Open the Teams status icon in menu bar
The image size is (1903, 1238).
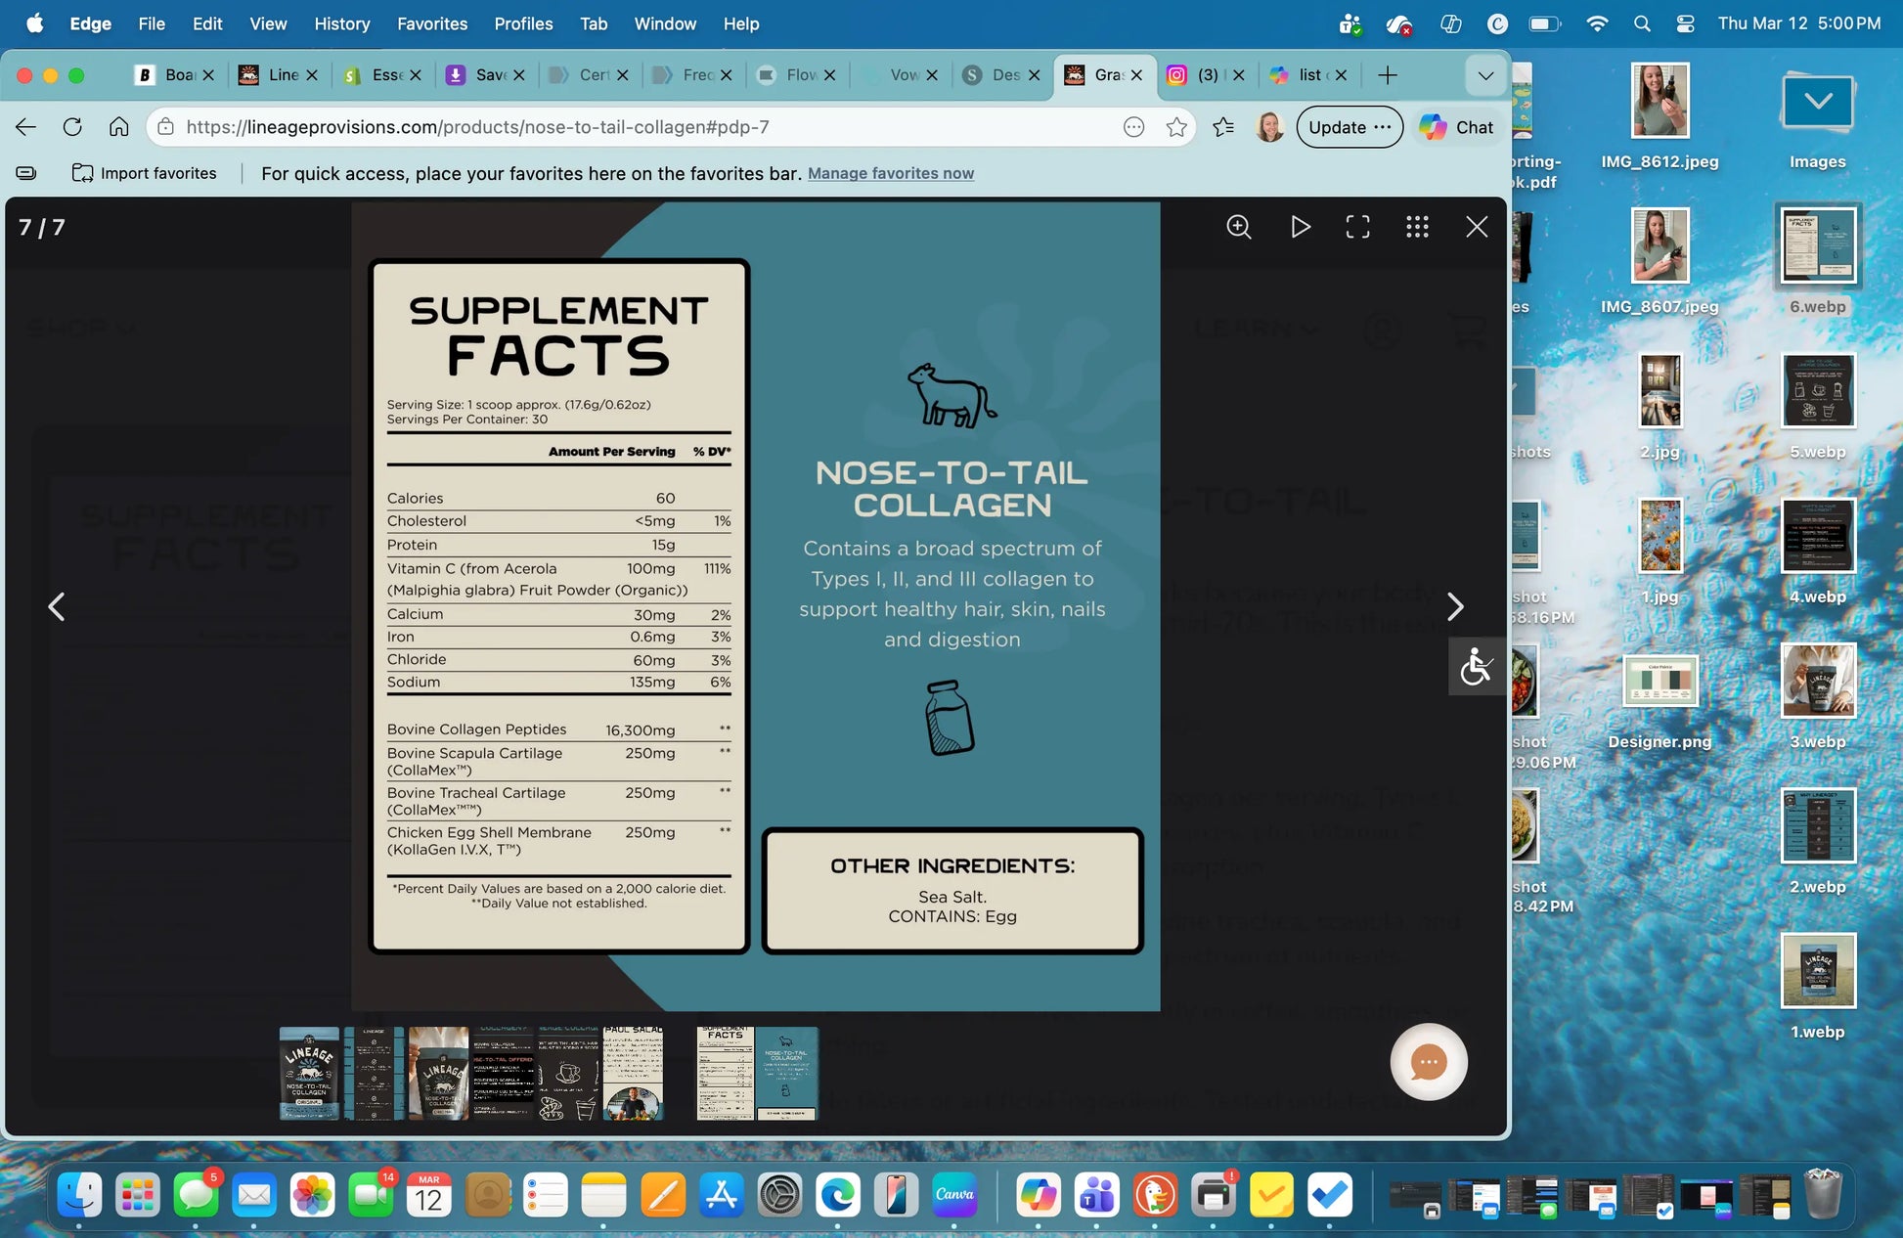point(1350,23)
